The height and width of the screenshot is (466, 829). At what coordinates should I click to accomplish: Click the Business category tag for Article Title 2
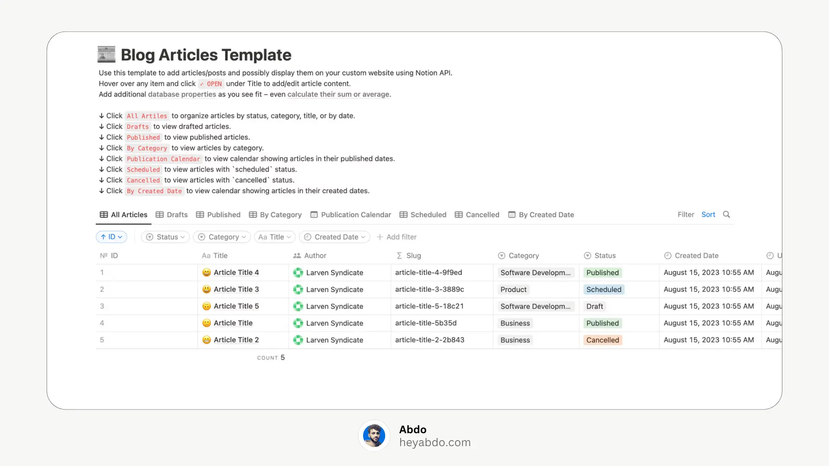coord(515,340)
